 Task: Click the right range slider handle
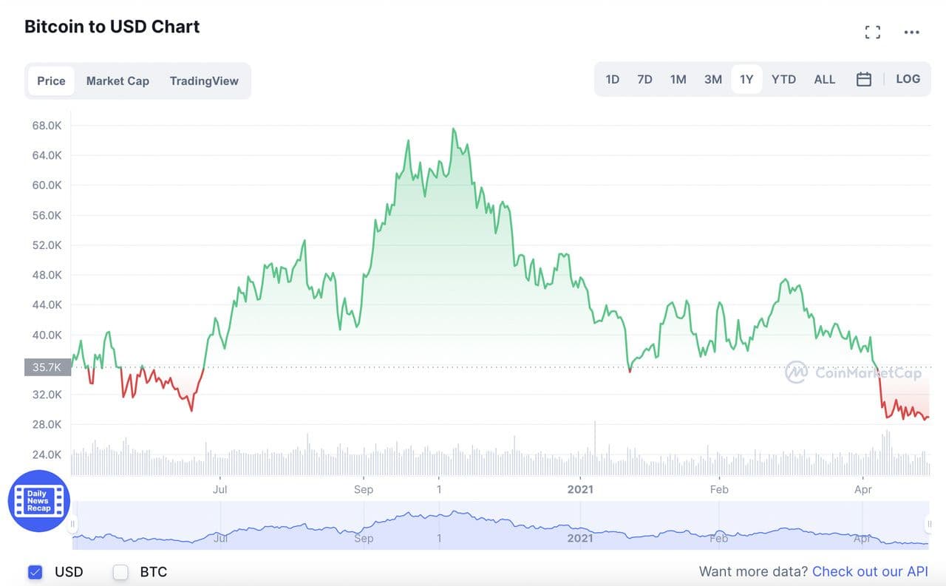point(929,525)
